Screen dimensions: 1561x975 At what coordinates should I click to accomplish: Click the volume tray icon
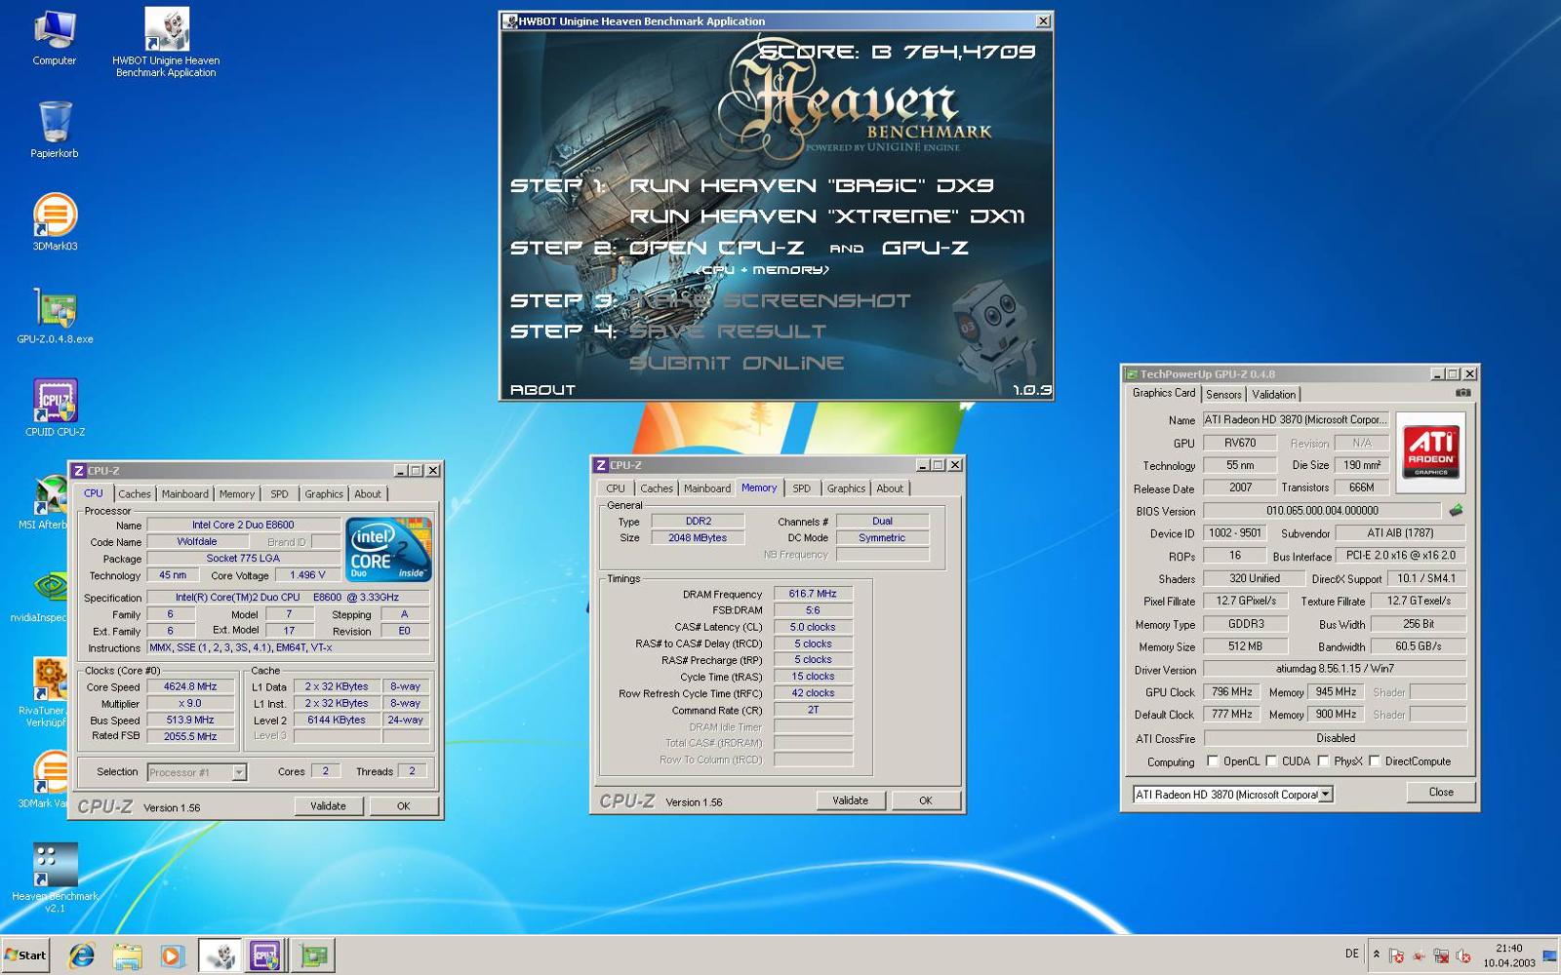1462,955
